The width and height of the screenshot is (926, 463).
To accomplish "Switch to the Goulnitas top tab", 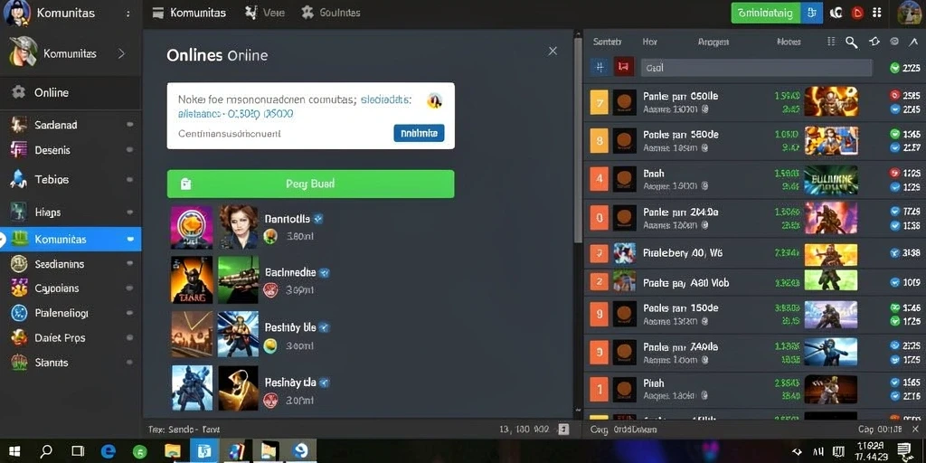I will point(330,13).
